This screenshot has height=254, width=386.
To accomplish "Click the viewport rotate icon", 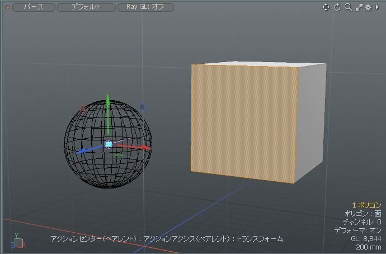I will [x=337, y=7].
